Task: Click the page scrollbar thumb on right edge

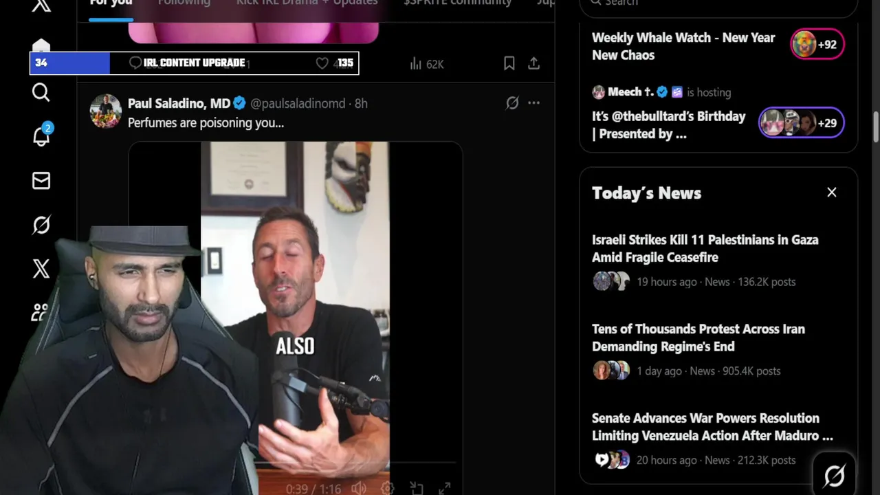Action: coord(876,127)
